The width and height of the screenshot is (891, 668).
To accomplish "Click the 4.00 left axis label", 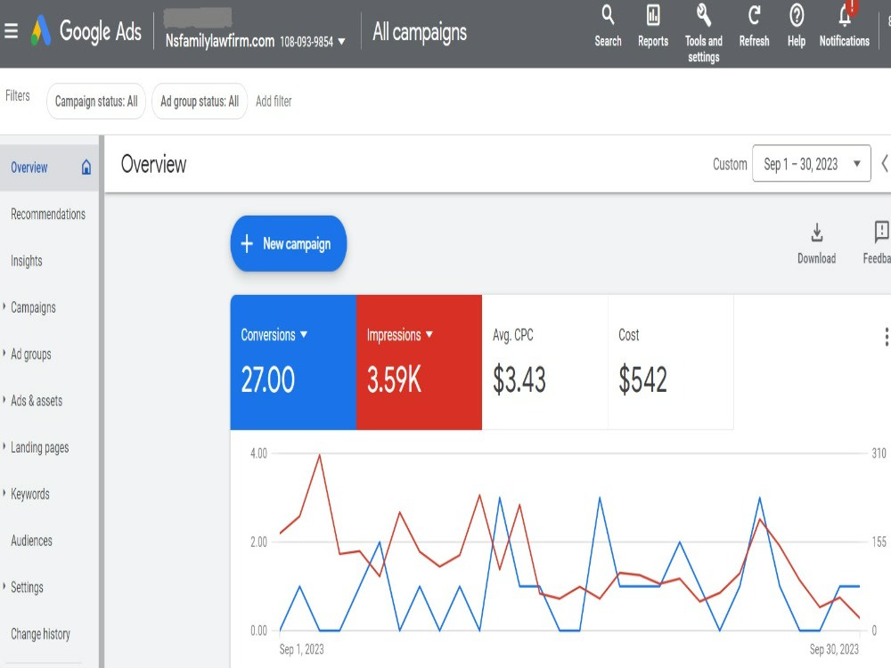I will coord(258,453).
